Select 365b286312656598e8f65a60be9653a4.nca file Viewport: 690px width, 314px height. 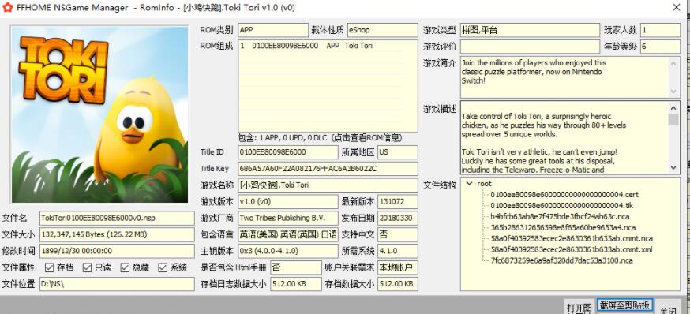pos(563,227)
